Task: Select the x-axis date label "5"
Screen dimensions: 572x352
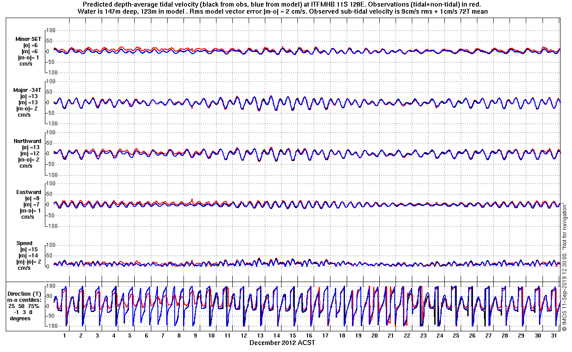Action: pos(130,335)
